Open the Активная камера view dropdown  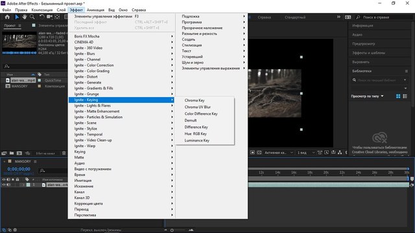[x=279, y=153]
